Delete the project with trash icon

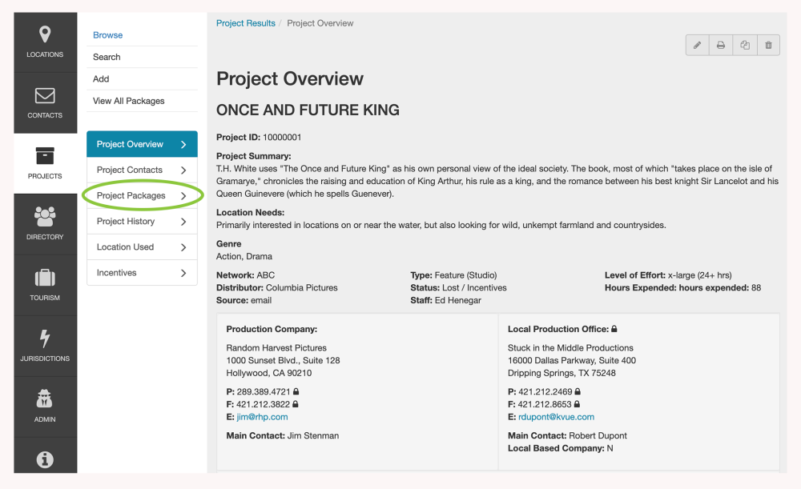pyautogui.click(x=768, y=46)
